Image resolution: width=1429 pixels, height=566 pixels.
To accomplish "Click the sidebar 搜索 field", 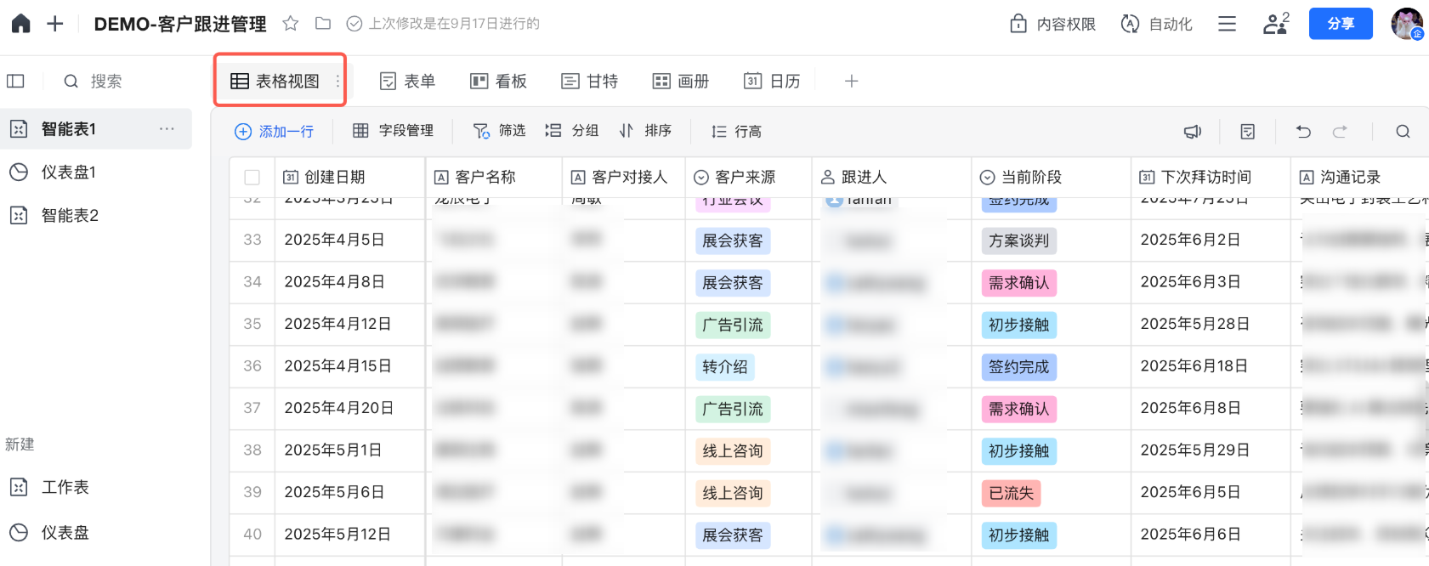I will pos(106,82).
